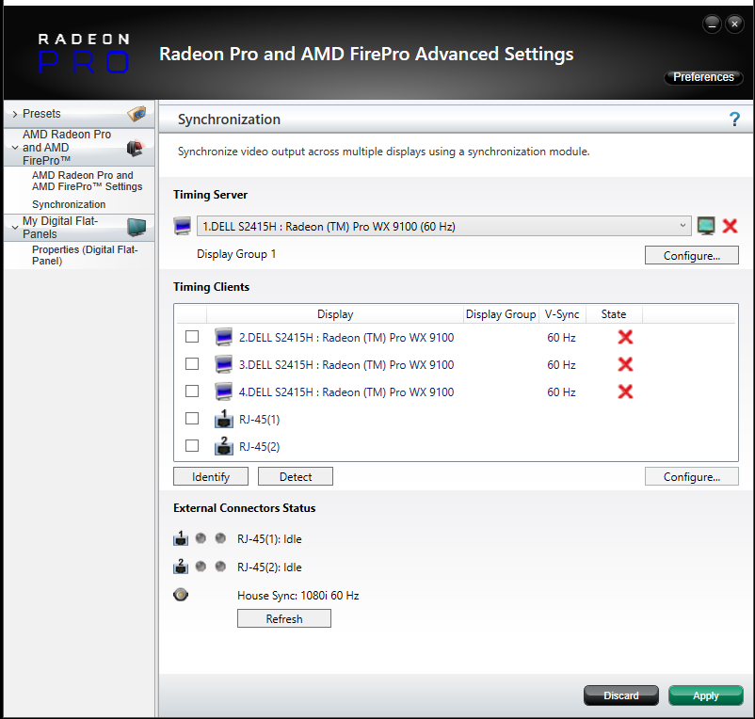The image size is (755, 719).
Task: Discard the pending changes
Action: pos(621,695)
